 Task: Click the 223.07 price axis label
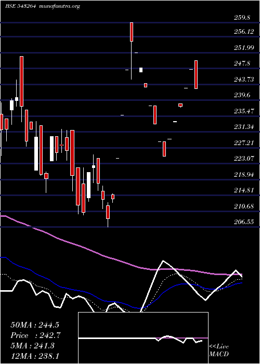pyautogui.click(x=244, y=159)
